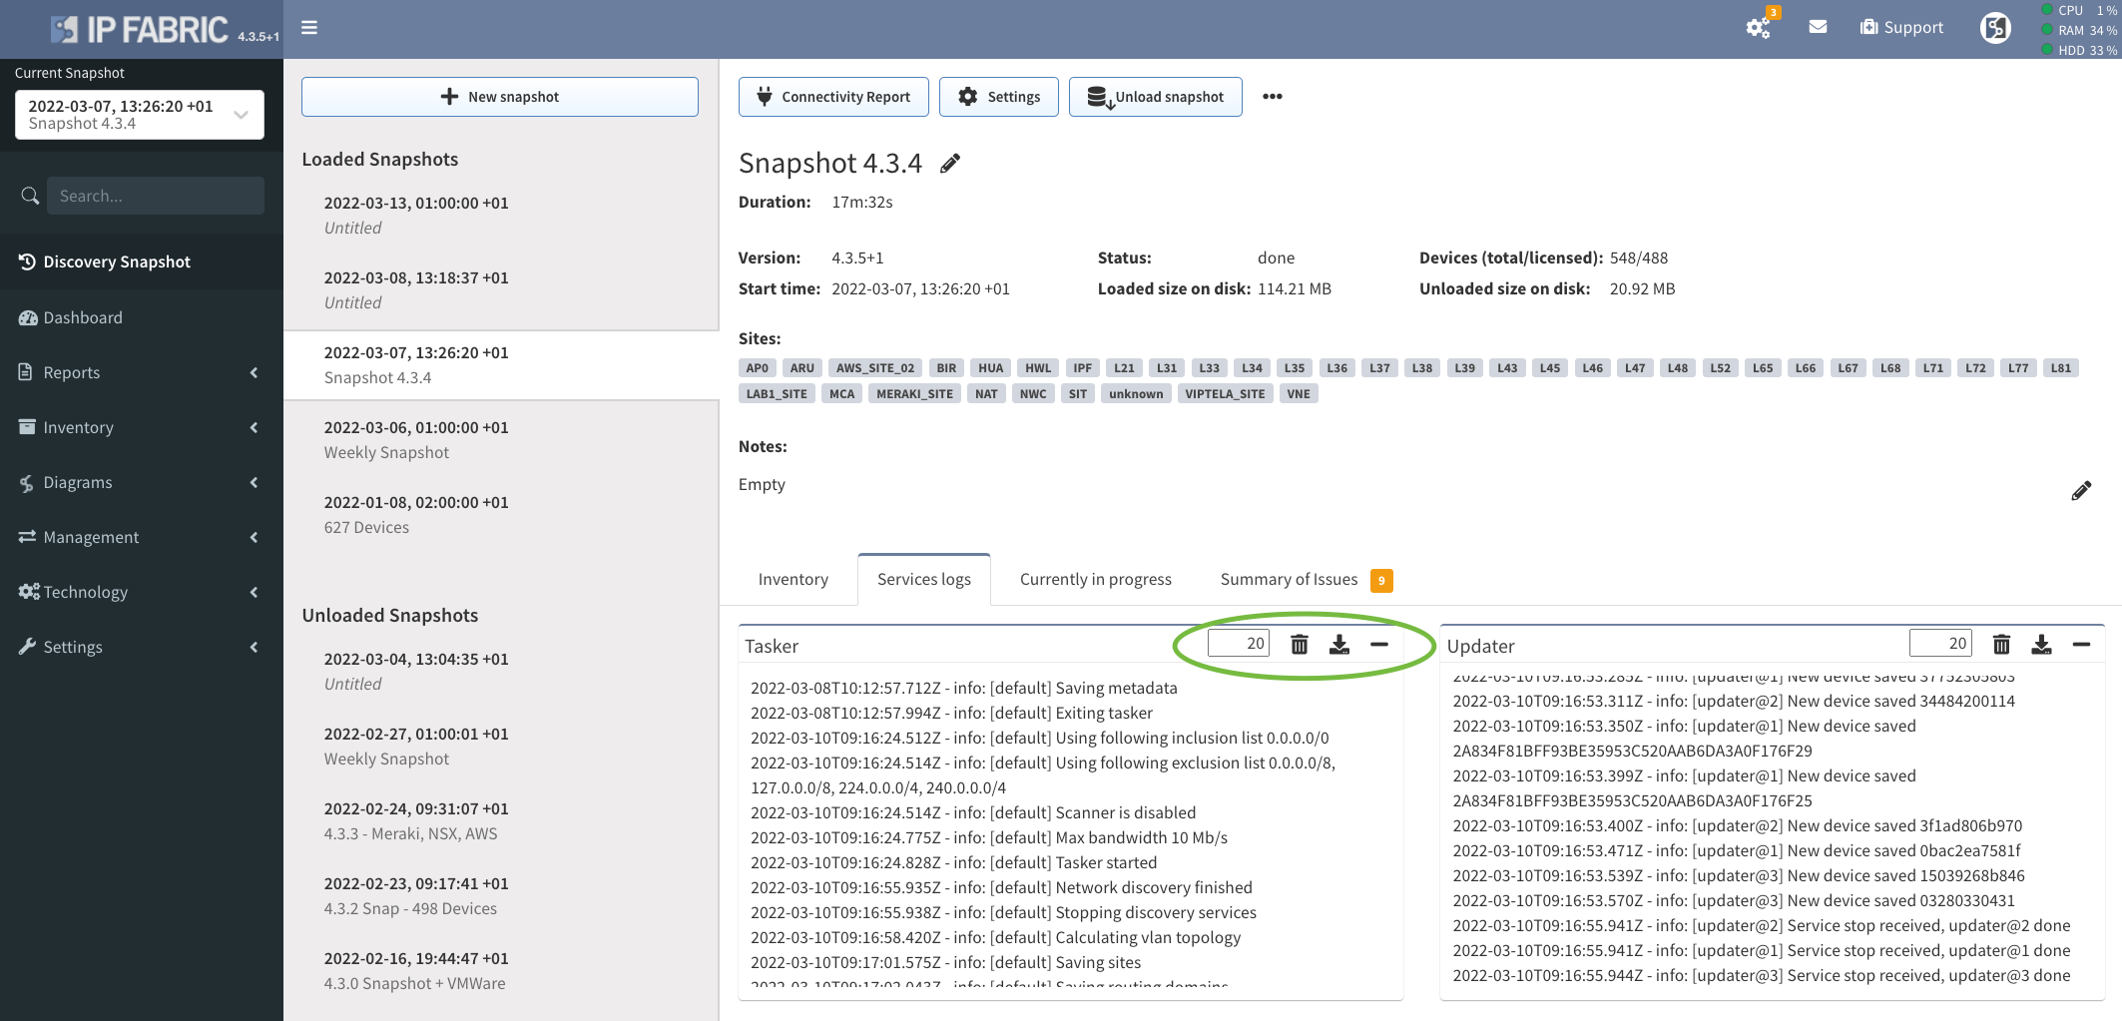This screenshot has width=2122, height=1021.
Task: Open the envelope messages icon
Action: click(x=1818, y=27)
